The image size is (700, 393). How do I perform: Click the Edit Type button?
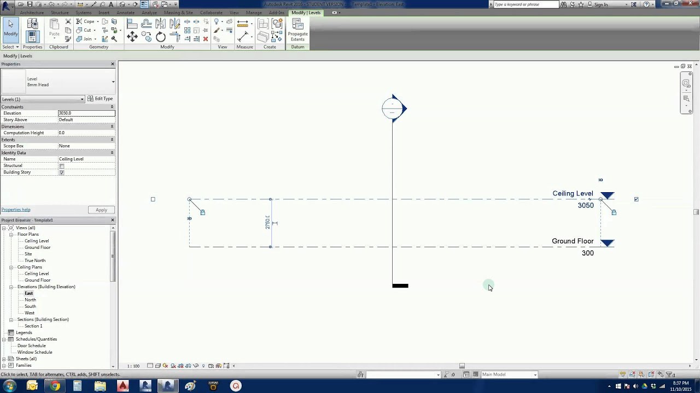point(101,99)
